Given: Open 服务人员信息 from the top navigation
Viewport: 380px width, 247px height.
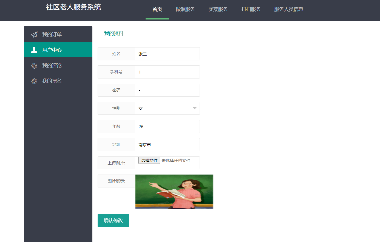Looking at the screenshot, I should point(288,9).
